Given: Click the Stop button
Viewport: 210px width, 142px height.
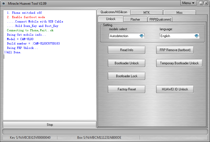Looking at the screenshot, I should 50,125.
